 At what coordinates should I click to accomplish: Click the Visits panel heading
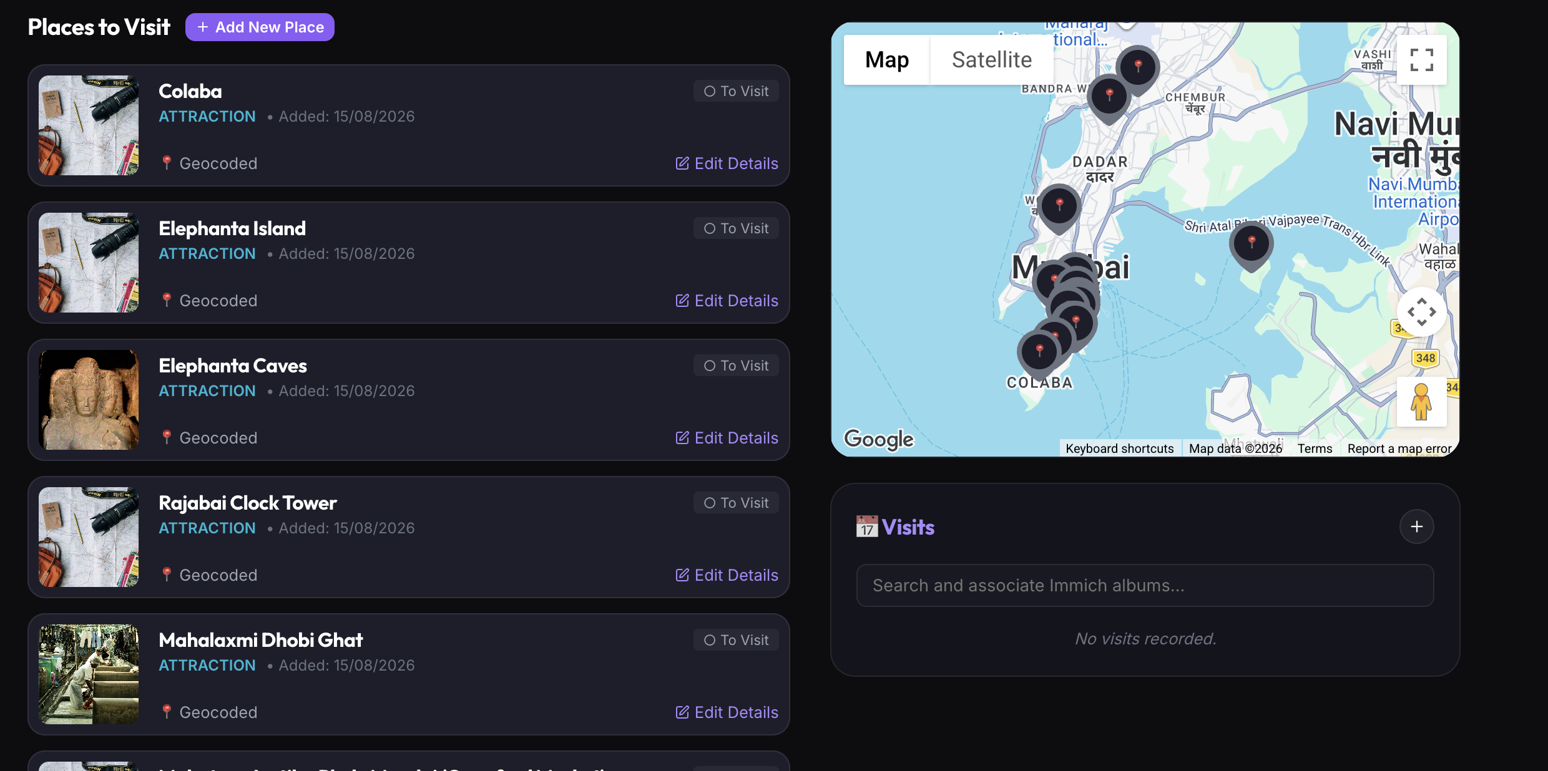tap(908, 528)
